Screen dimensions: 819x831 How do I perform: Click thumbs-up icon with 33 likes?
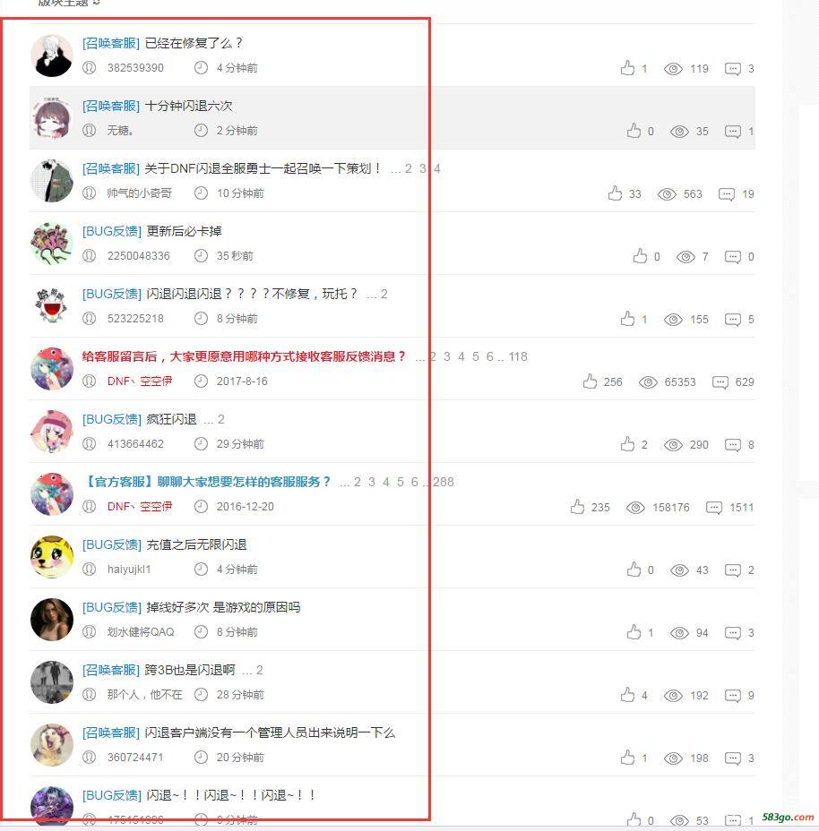(x=616, y=193)
